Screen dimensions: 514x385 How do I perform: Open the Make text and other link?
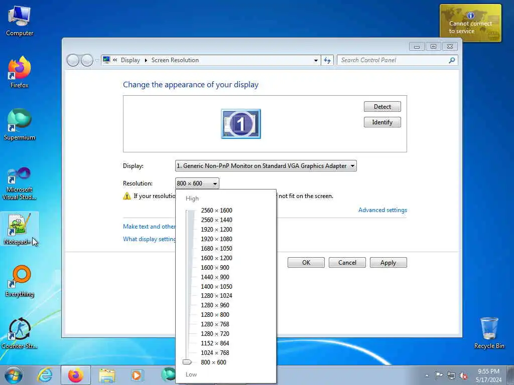coord(149,227)
